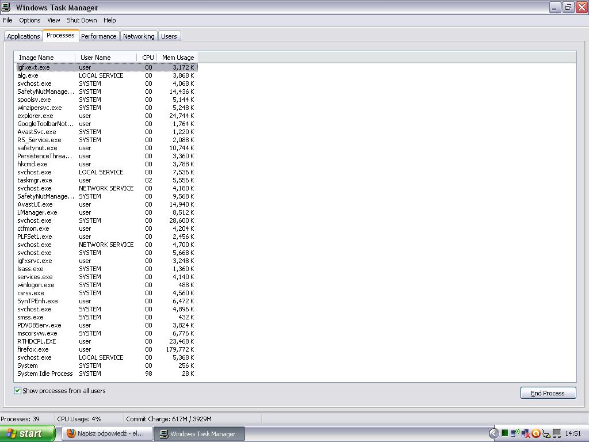The height and width of the screenshot is (442, 589).
Task: Select the igfxext.exe process row
Action: [106, 68]
